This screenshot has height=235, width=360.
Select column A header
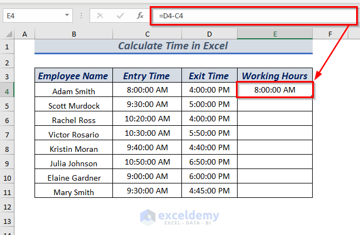24,34
